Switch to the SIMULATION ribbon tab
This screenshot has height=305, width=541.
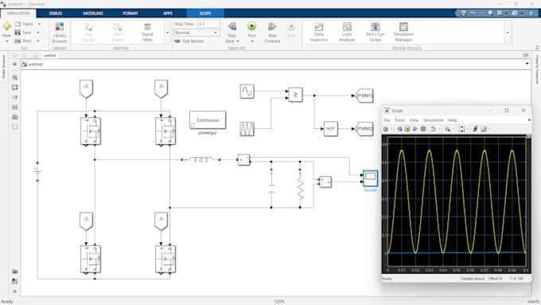18,13
